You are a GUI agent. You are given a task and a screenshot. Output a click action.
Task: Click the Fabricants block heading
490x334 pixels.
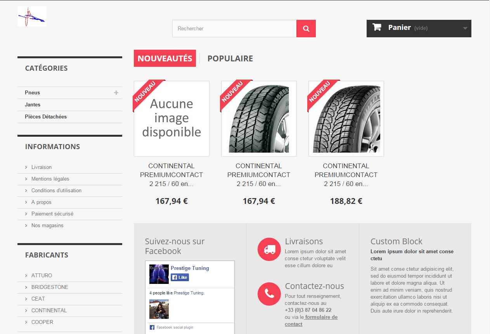pos(47,255)
